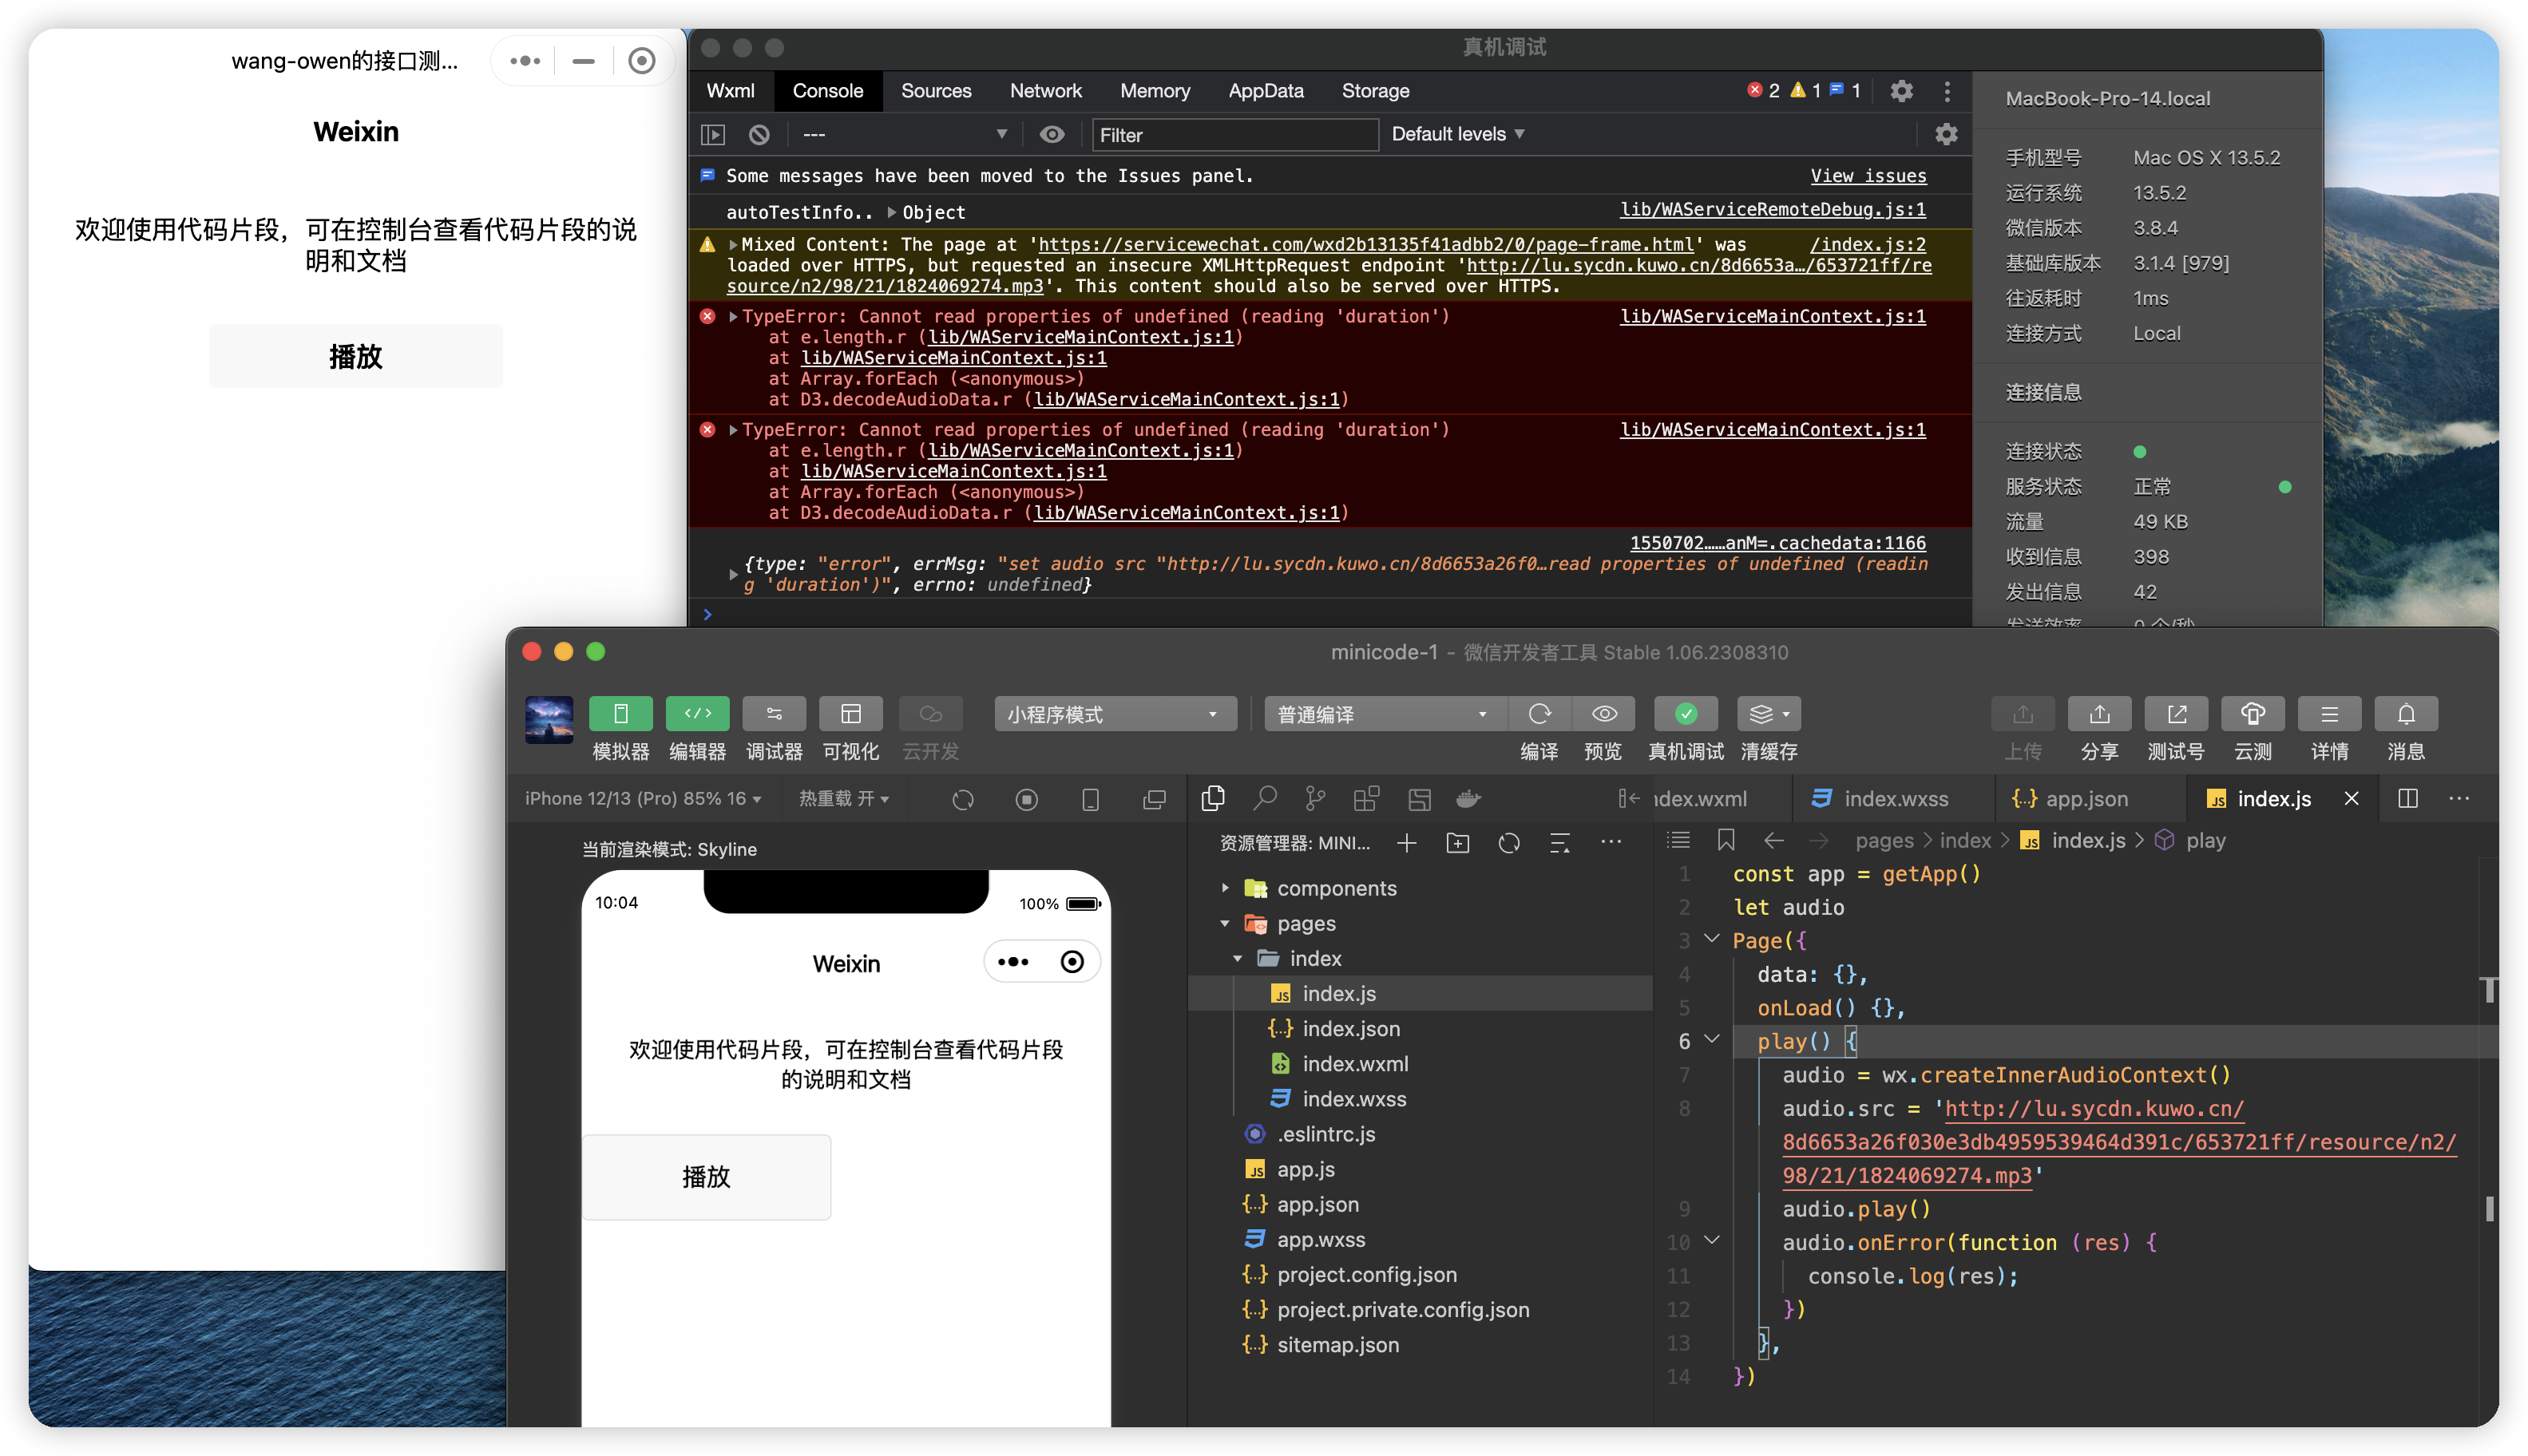Image resolution: width=2528 pixels, height=1456 pixels.
Task: Click the clear console icon
Action: 759,134
